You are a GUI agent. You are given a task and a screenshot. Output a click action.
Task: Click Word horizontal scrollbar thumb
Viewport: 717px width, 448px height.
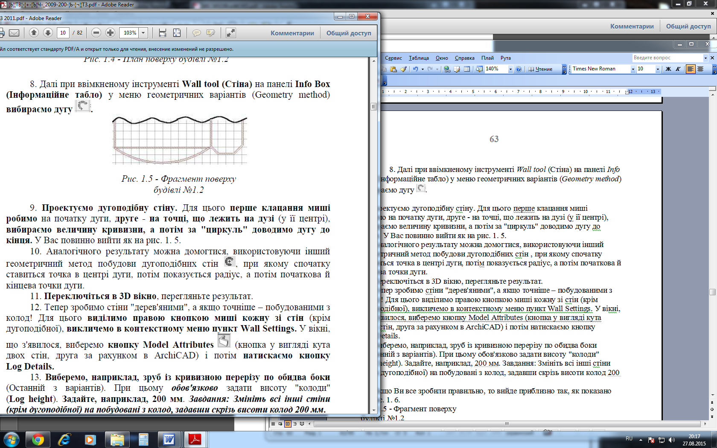pyautogui.click(x=507, y=424)
